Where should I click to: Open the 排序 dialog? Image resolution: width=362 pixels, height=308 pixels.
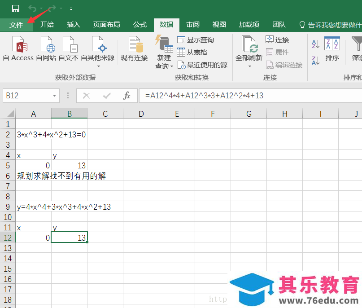[x=332, y=48]
